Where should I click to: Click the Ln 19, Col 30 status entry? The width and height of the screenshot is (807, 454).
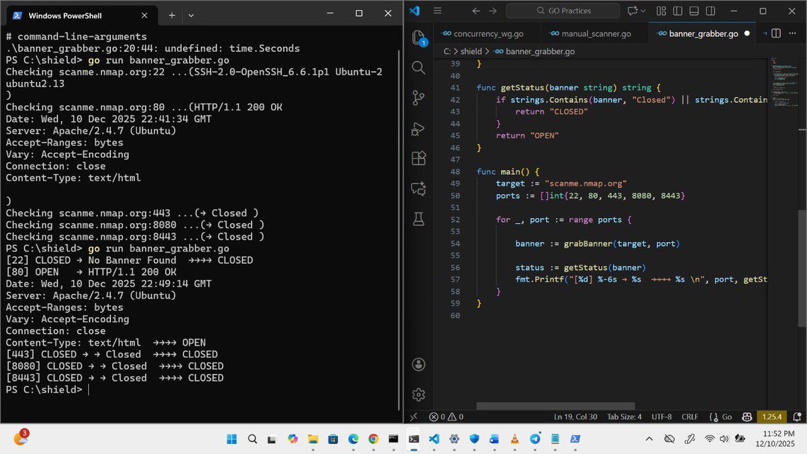pyautogui.click(x=576, y=417)
